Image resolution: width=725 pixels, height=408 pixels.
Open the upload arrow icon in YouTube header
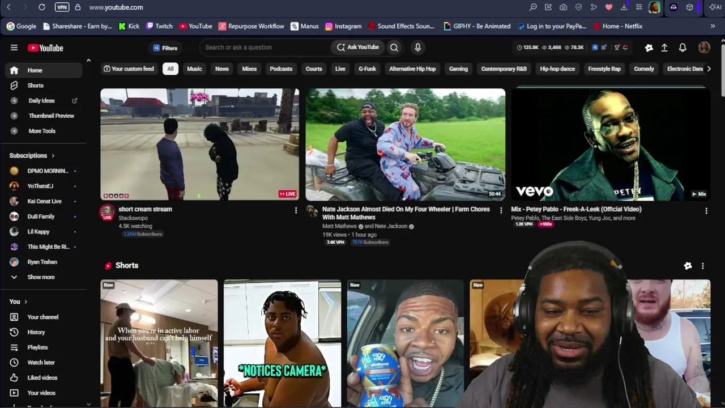point(664,48)
